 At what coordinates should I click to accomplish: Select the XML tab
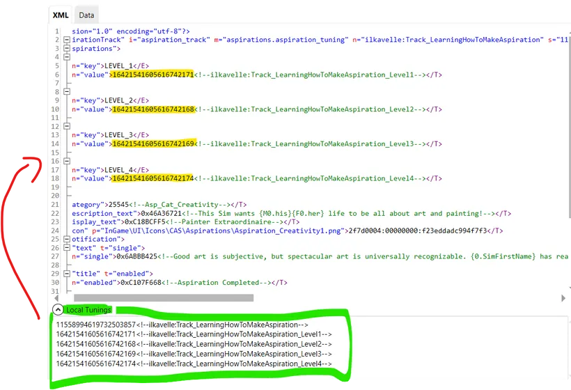pos(61,15)
